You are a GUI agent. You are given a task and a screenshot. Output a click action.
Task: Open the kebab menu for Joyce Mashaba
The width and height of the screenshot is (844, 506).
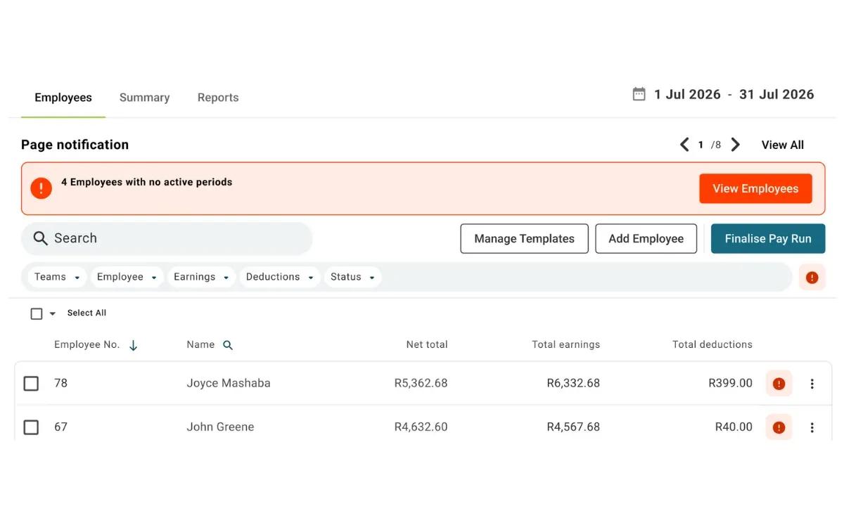(812, 383)
